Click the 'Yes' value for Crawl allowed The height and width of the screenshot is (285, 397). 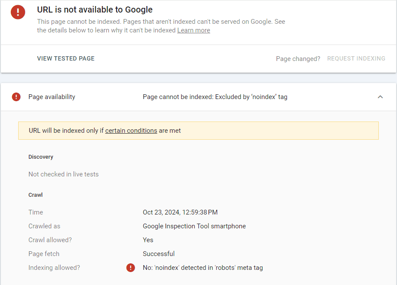[x=148, y=240]
